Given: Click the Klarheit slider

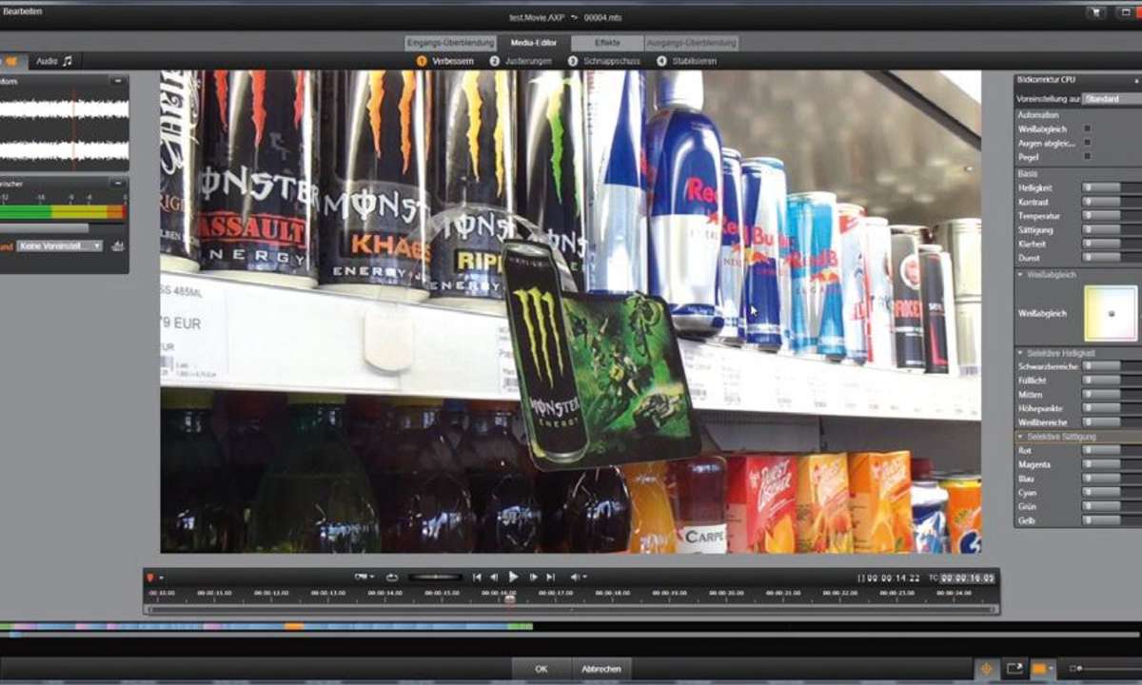Looking at the screenshot, I should coord(1112,244).
